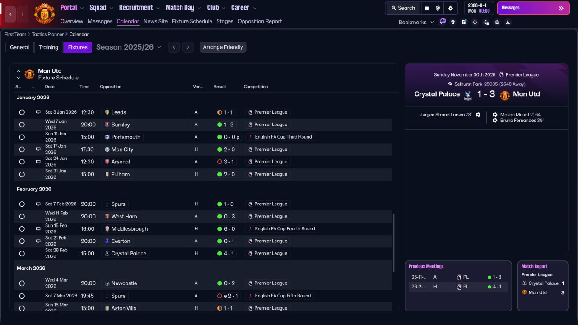The height and width of the screenshot is (325, 578).
Task: Click the note icon on Everton fixture row
Action: [38, 241]
